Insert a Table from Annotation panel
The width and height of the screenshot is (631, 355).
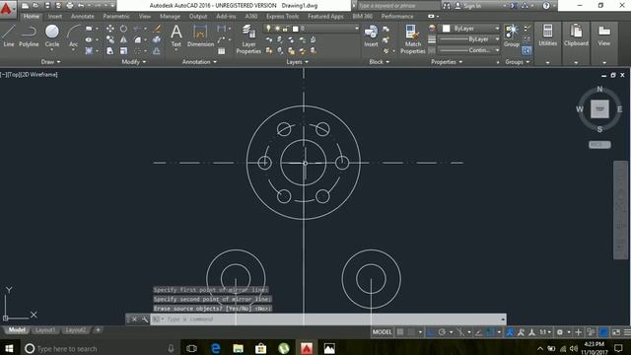tap(221, 51)
